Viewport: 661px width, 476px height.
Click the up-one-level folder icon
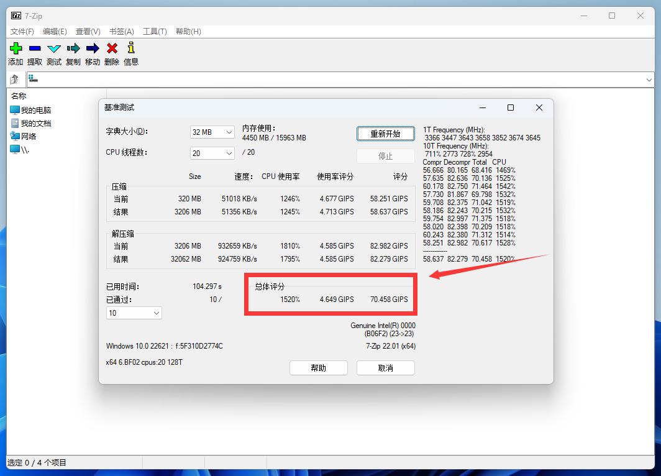[x=14, y=79]
